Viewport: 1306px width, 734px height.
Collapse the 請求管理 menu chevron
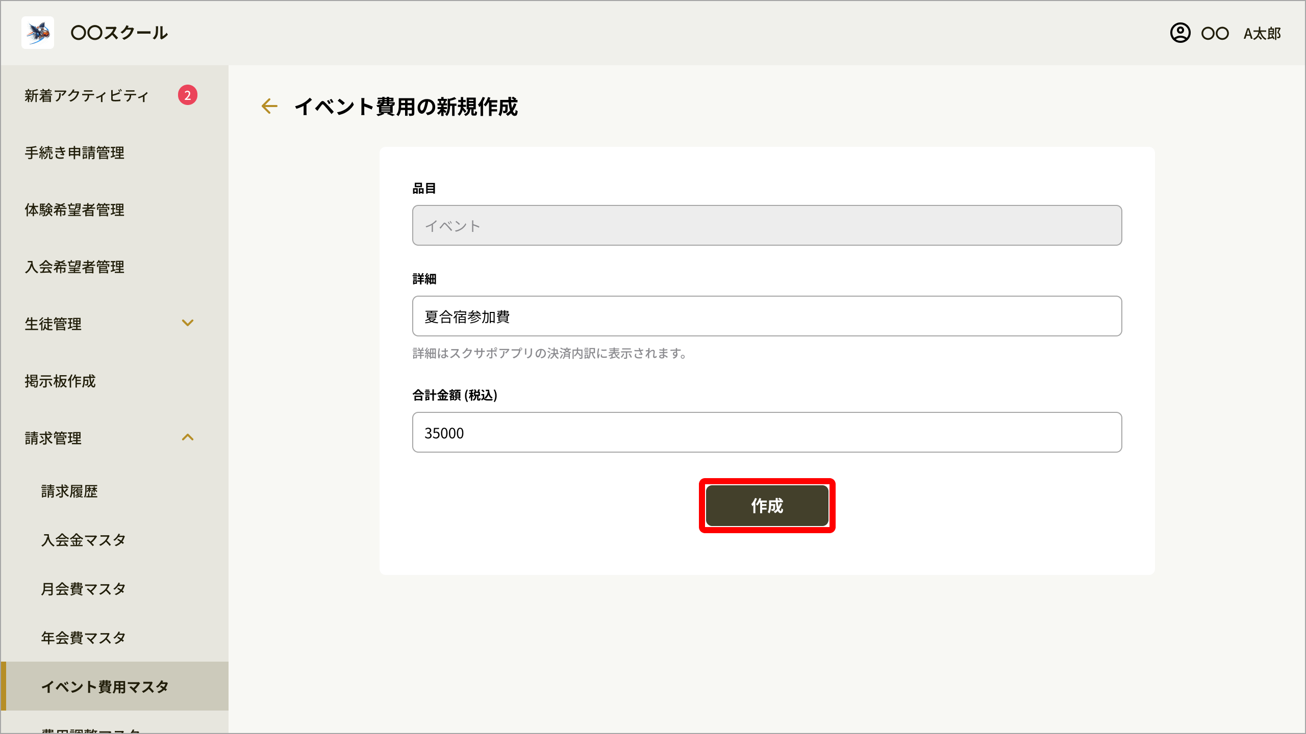188,437
